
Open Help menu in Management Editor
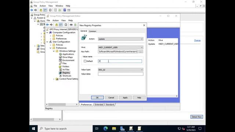(70, 21)
